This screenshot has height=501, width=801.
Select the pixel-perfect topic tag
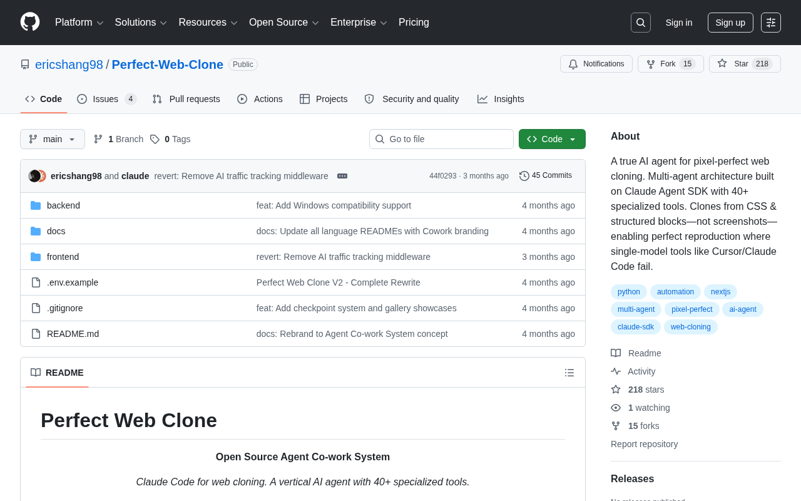[691, 309]
